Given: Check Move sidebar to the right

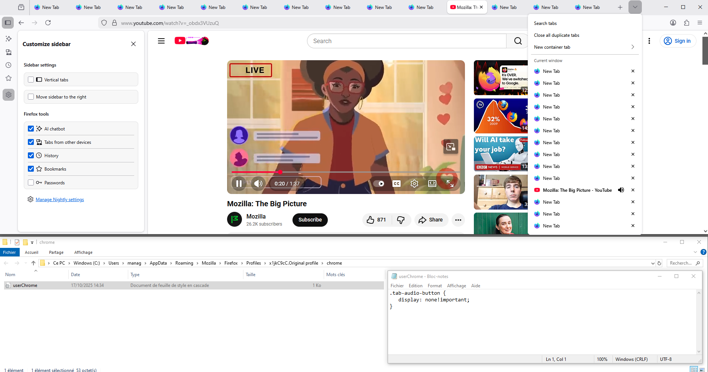Looking at the screenshot, I should point(31,97).
